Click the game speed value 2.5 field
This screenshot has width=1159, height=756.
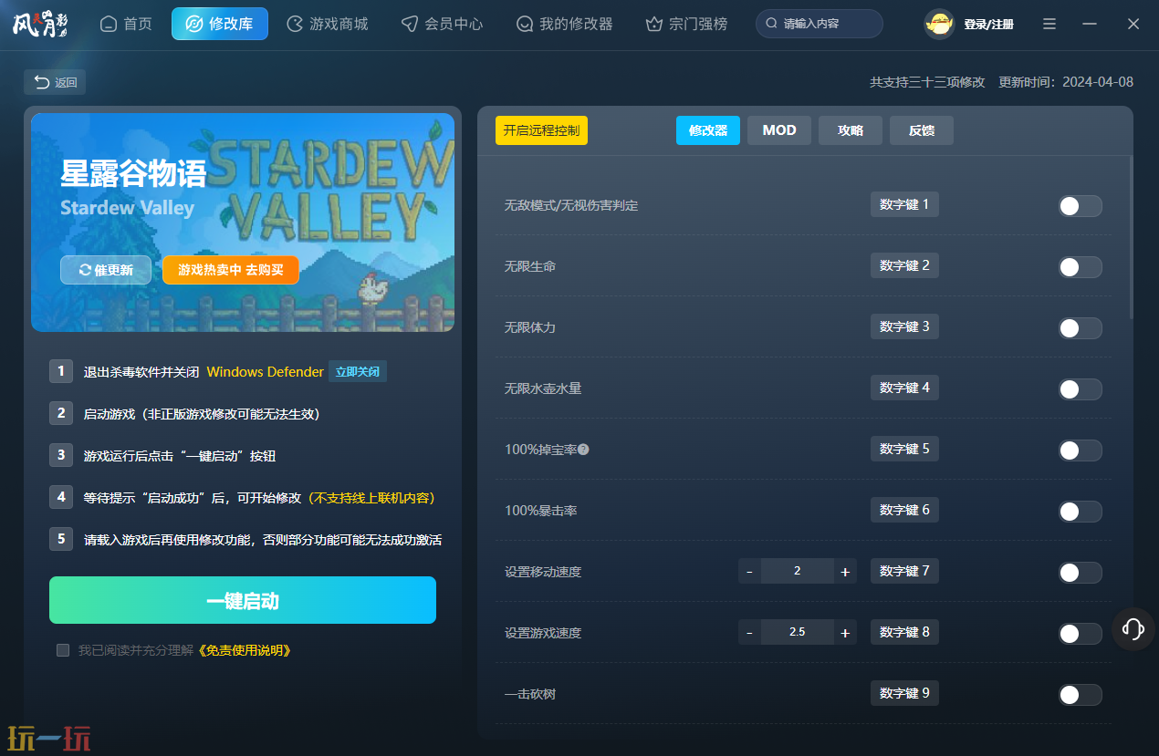click(798, 633)
